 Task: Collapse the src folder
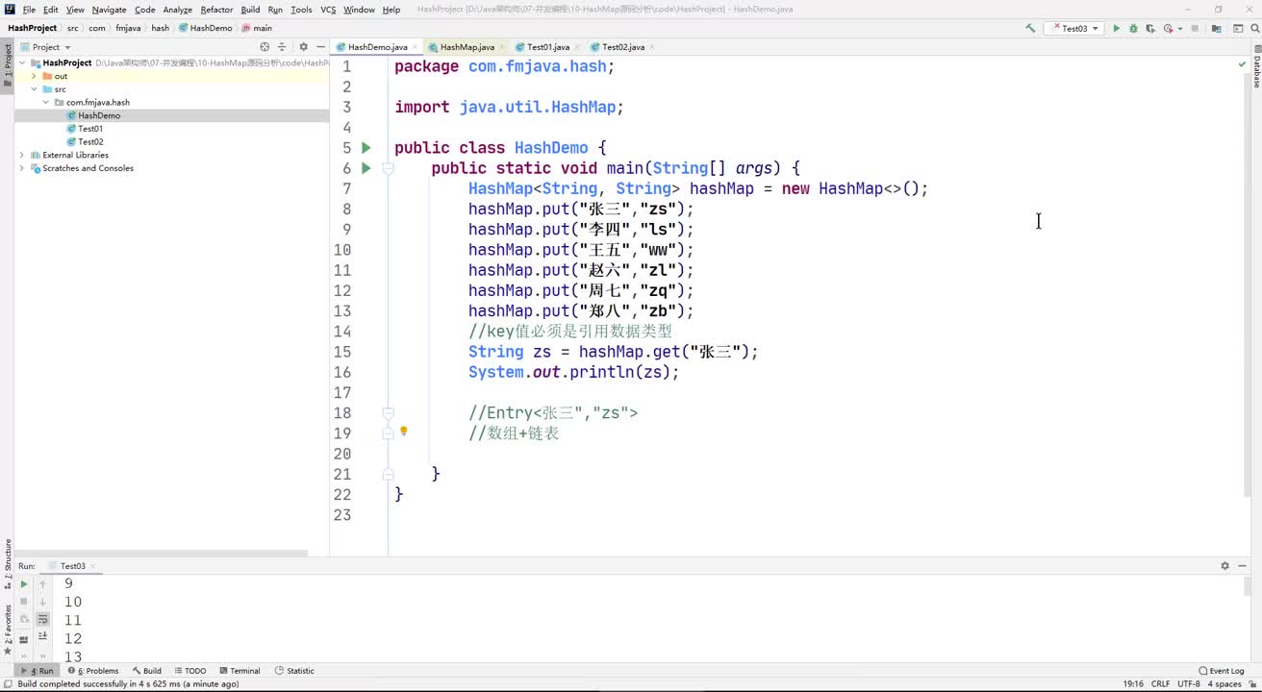[x=34, y=89]
